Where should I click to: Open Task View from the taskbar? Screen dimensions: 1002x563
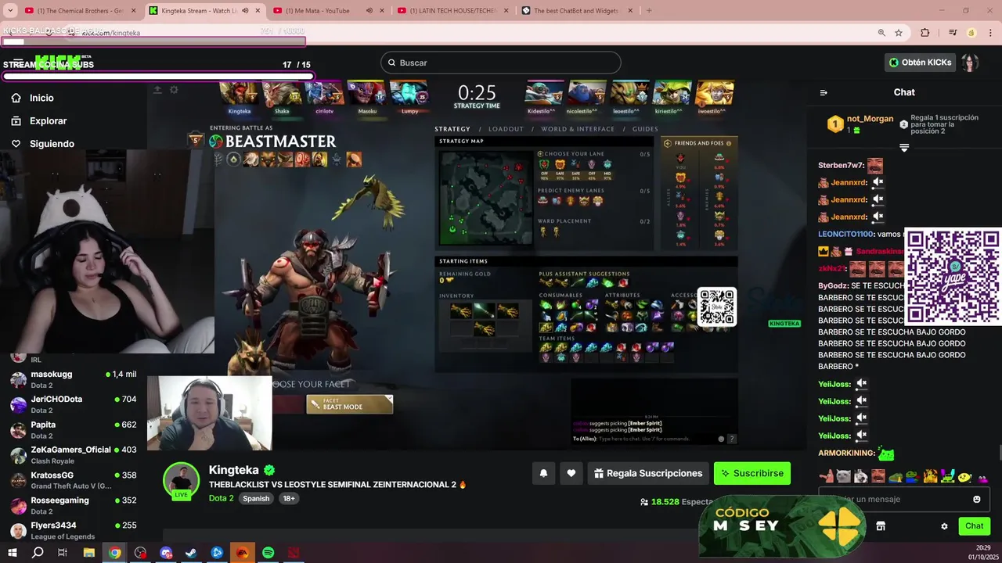(x=63, y=553)
